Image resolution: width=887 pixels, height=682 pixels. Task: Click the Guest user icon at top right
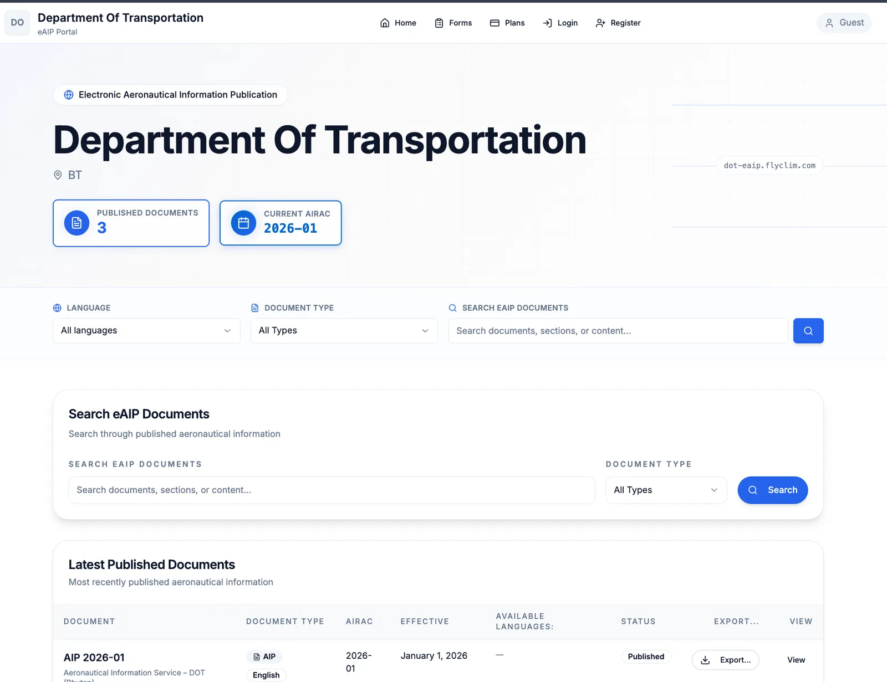[x=829, y=23]
